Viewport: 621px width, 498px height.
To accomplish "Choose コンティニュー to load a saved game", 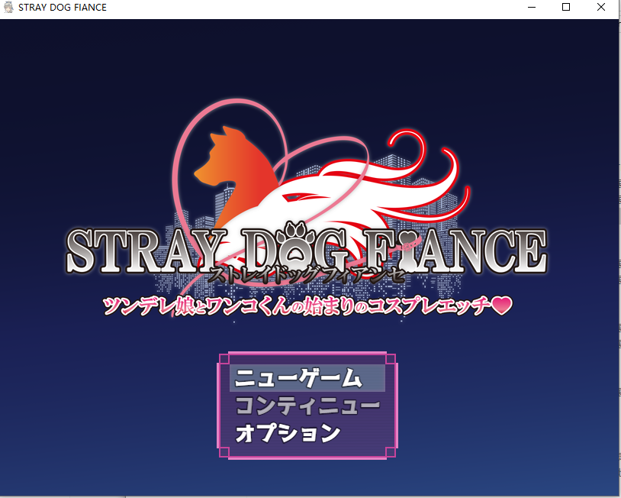I will [306, 405].
